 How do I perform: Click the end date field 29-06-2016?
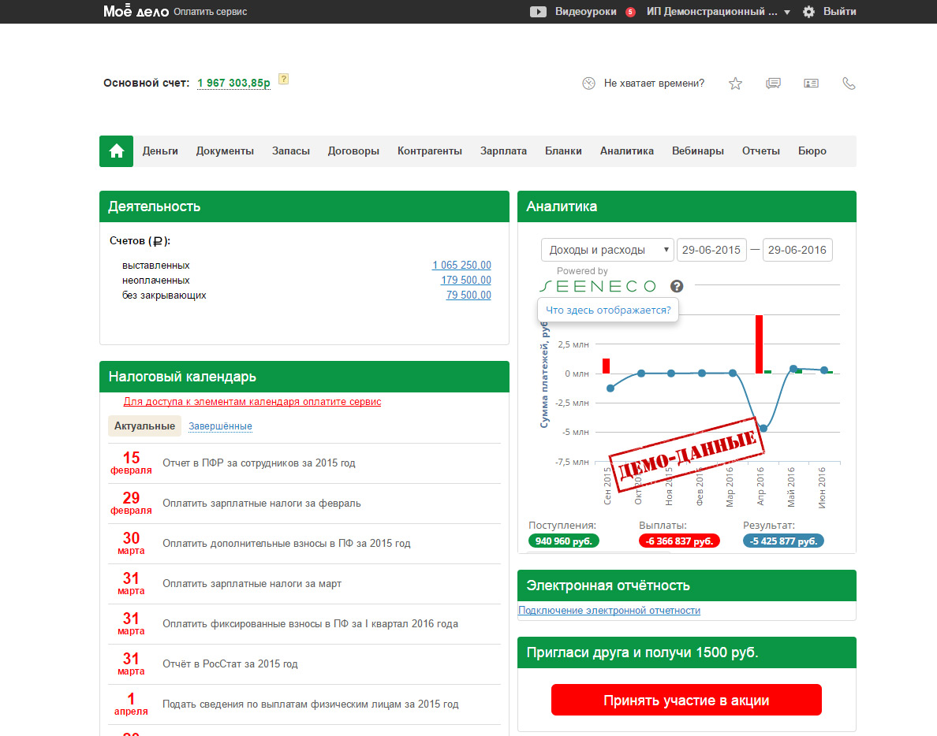tap(797, 250)
